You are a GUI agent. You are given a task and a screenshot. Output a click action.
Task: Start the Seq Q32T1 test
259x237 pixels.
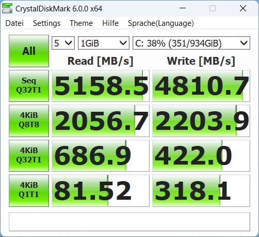coord(29,86)
